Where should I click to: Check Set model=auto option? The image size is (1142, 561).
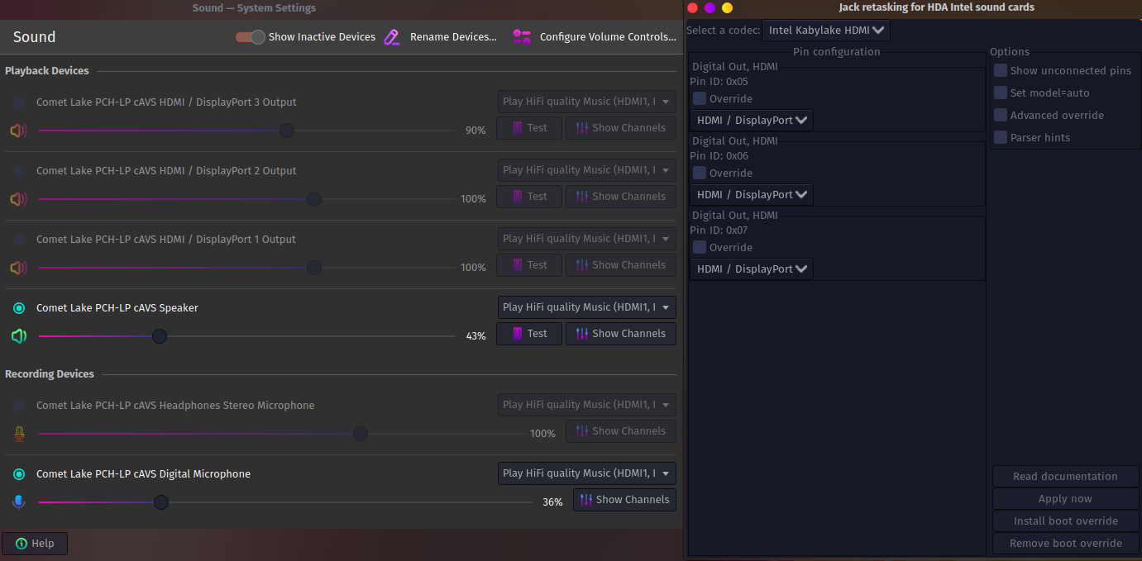tap(1001, 93)
